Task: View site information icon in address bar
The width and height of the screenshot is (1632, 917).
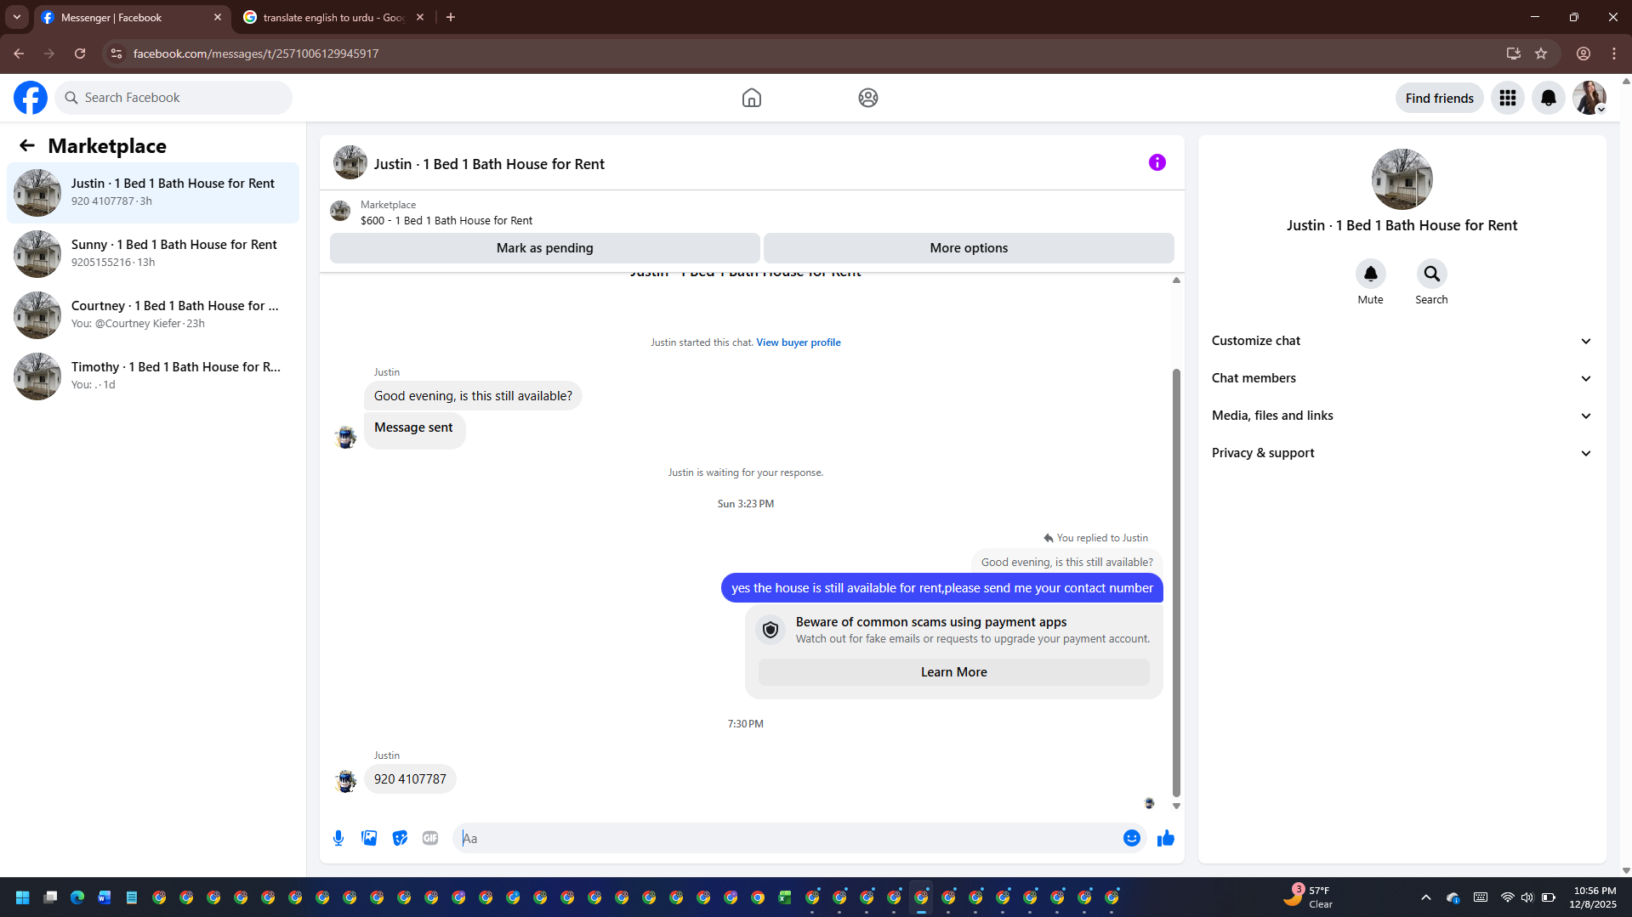Action: pyautogui.click(x=117, y=54)
